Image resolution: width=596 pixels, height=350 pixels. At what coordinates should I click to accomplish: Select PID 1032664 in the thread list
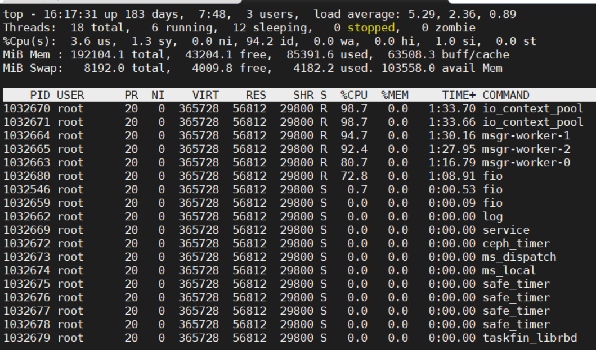(26, 135)
